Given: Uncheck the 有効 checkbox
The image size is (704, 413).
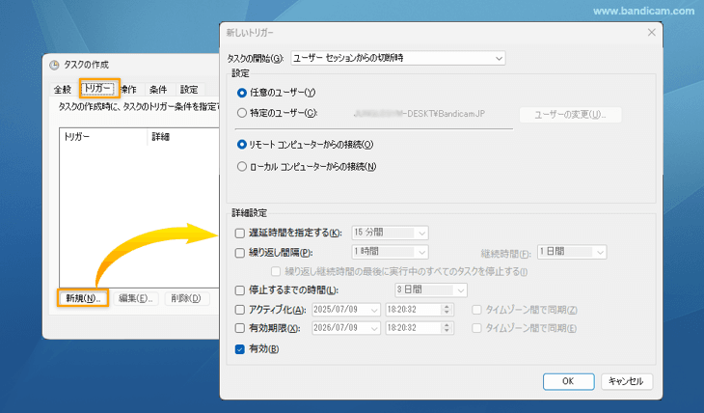Looking at the screenshot, I should tap(240, 349).
